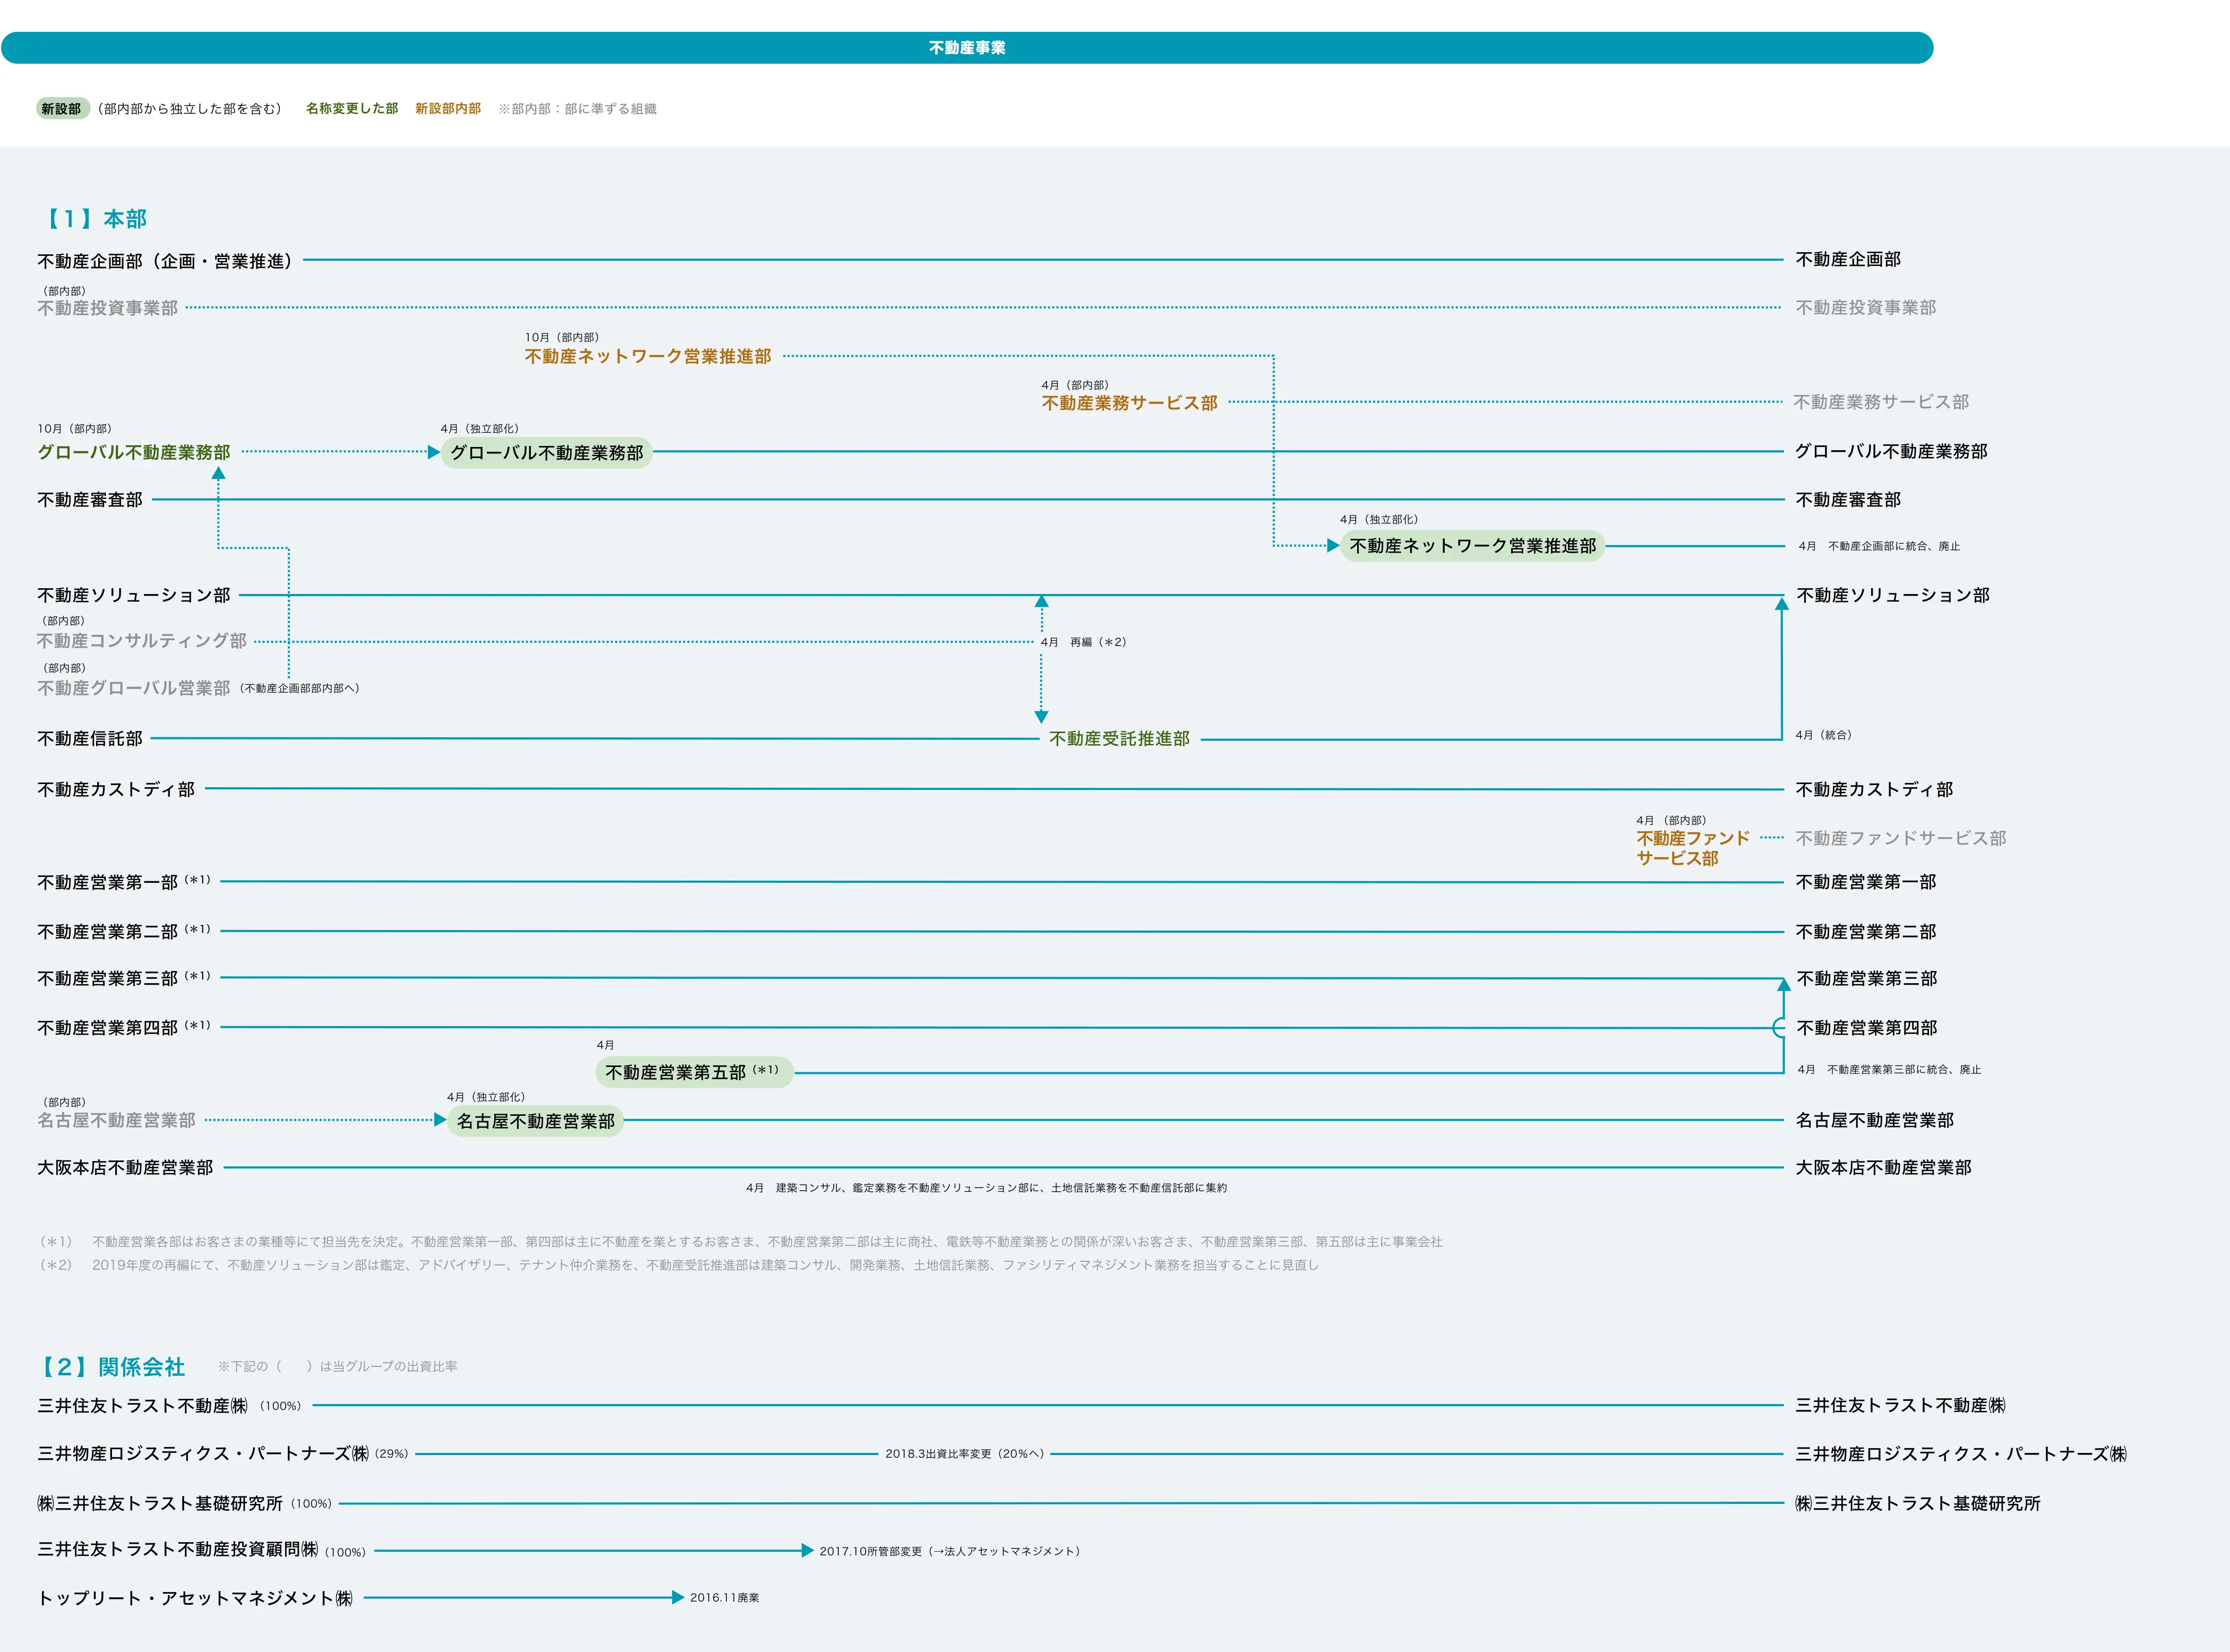Click gray 名古屋不動産営業部 部内部 label

point(116,1120)
